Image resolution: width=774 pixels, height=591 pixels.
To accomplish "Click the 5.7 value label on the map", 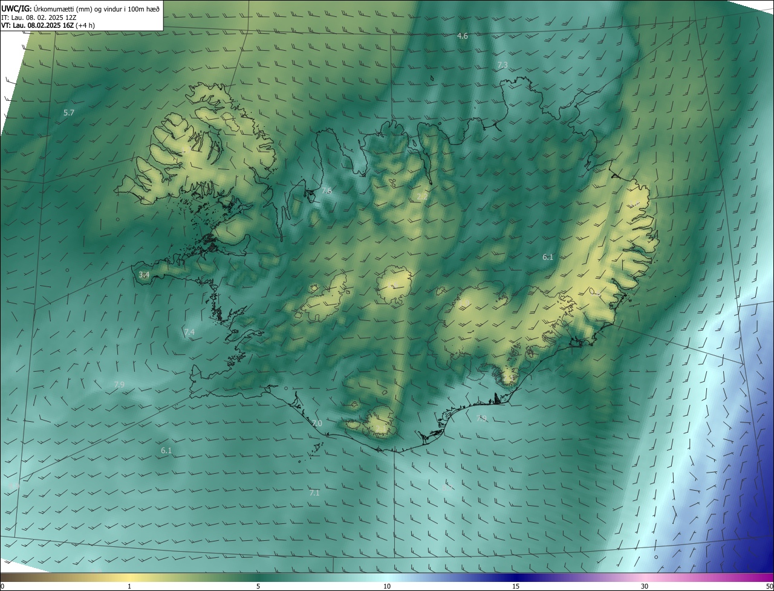I will 69,113.
